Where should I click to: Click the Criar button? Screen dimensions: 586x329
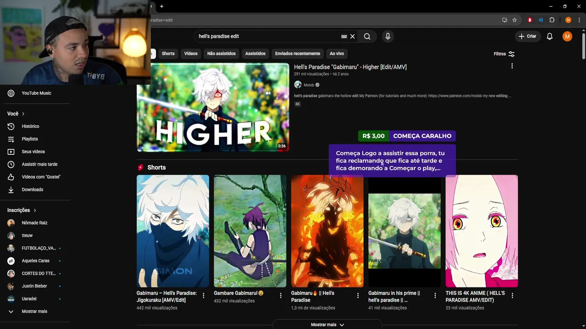pos(527,37)
